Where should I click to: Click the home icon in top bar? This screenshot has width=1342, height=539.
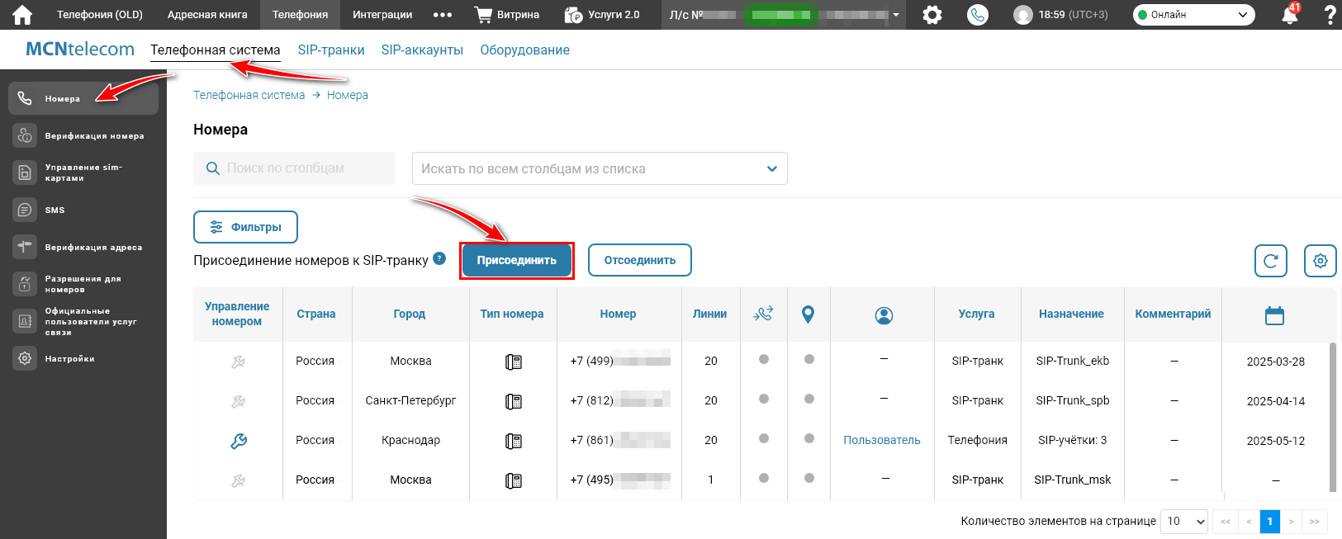(x=22, y=15)
